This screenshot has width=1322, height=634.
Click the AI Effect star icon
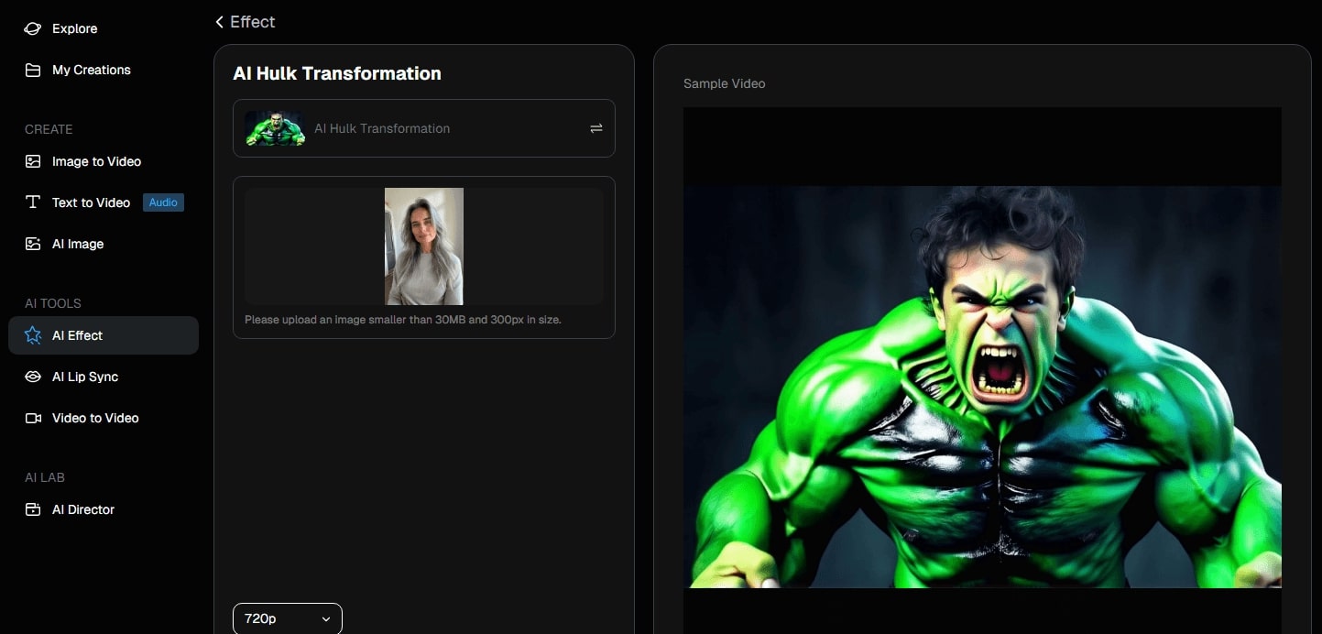33,335
